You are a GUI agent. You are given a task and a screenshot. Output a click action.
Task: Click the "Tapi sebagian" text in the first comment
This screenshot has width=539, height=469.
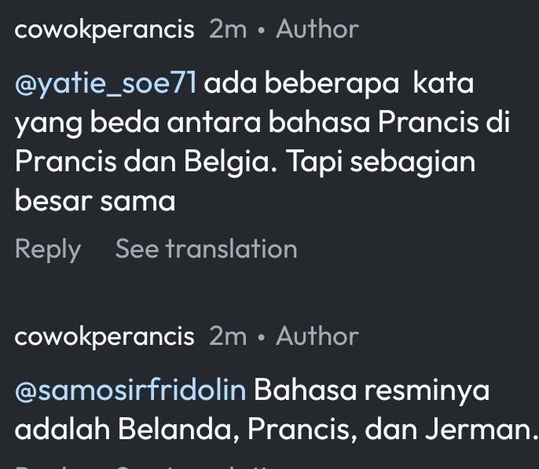(x=380, y=162)
